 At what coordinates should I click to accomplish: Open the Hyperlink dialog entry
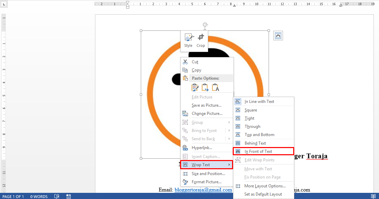click(207, 148)
